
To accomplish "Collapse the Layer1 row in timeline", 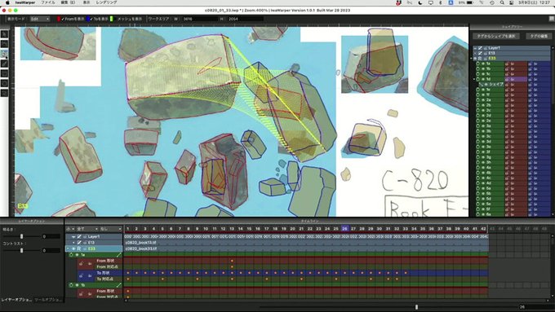I will (73, 236).
